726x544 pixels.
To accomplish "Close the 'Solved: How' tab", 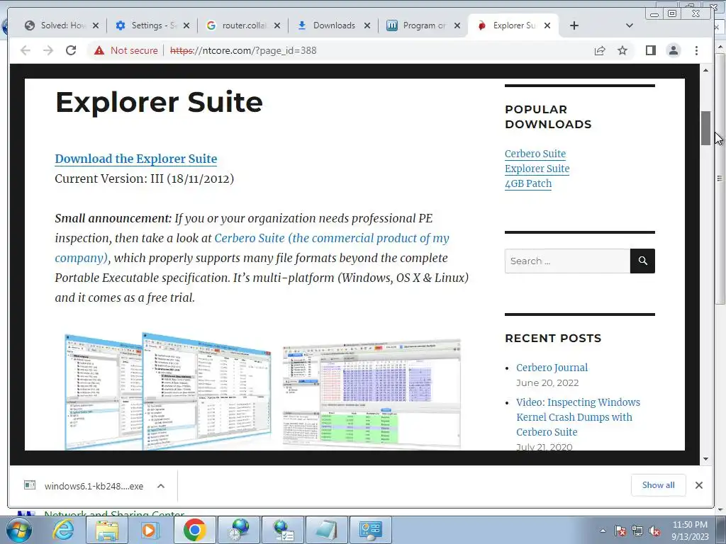I will pos(96,25).
